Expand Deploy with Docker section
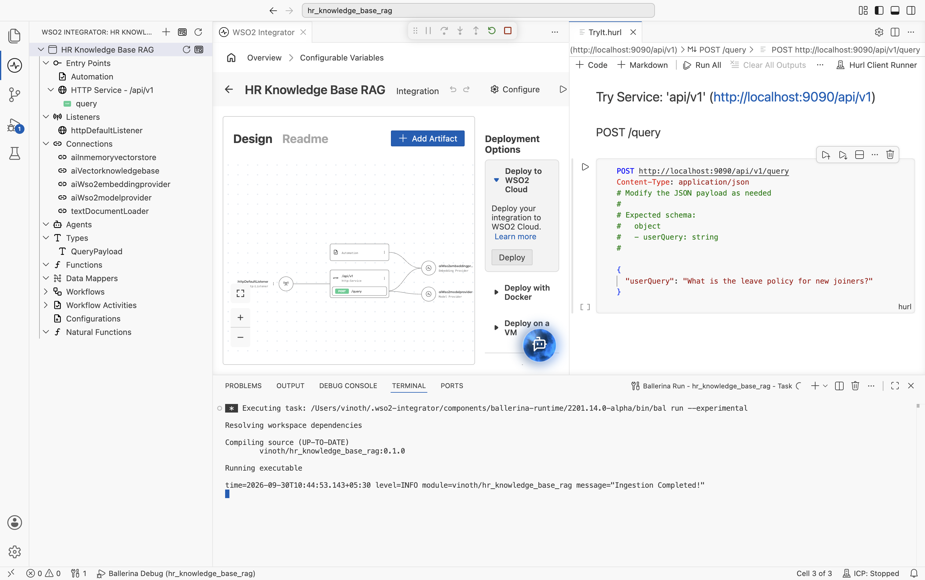 496,292
